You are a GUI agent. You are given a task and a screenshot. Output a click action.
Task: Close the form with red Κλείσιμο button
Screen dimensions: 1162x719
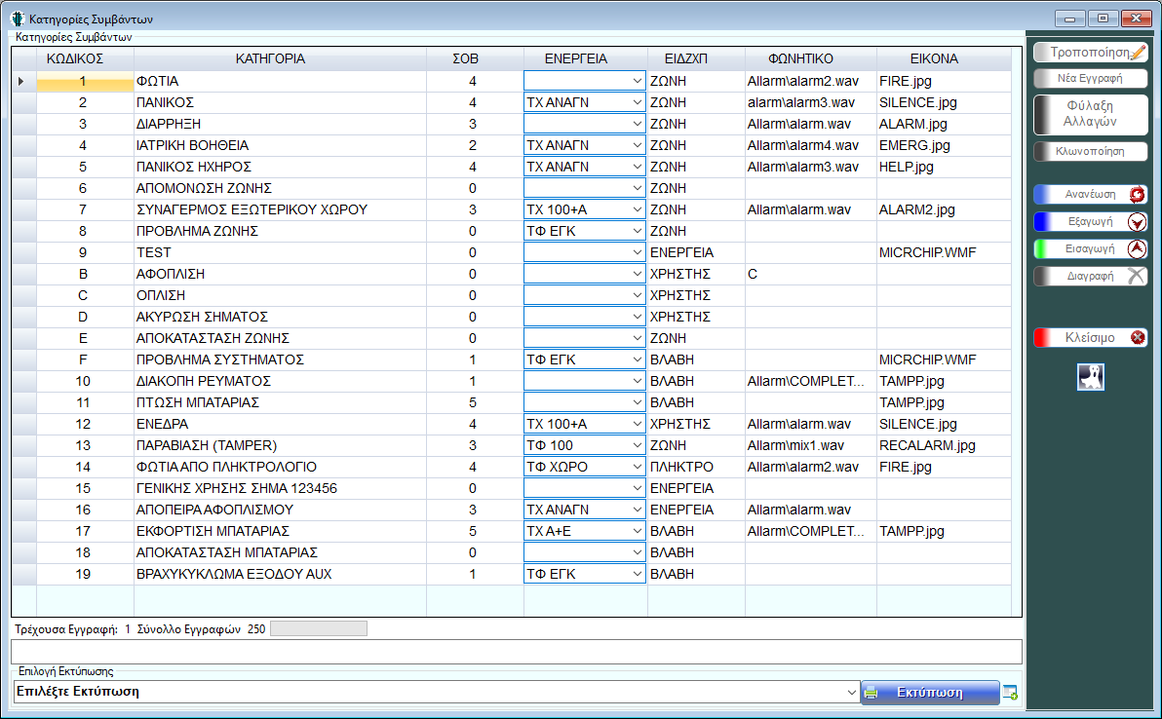click(1090, 338)
